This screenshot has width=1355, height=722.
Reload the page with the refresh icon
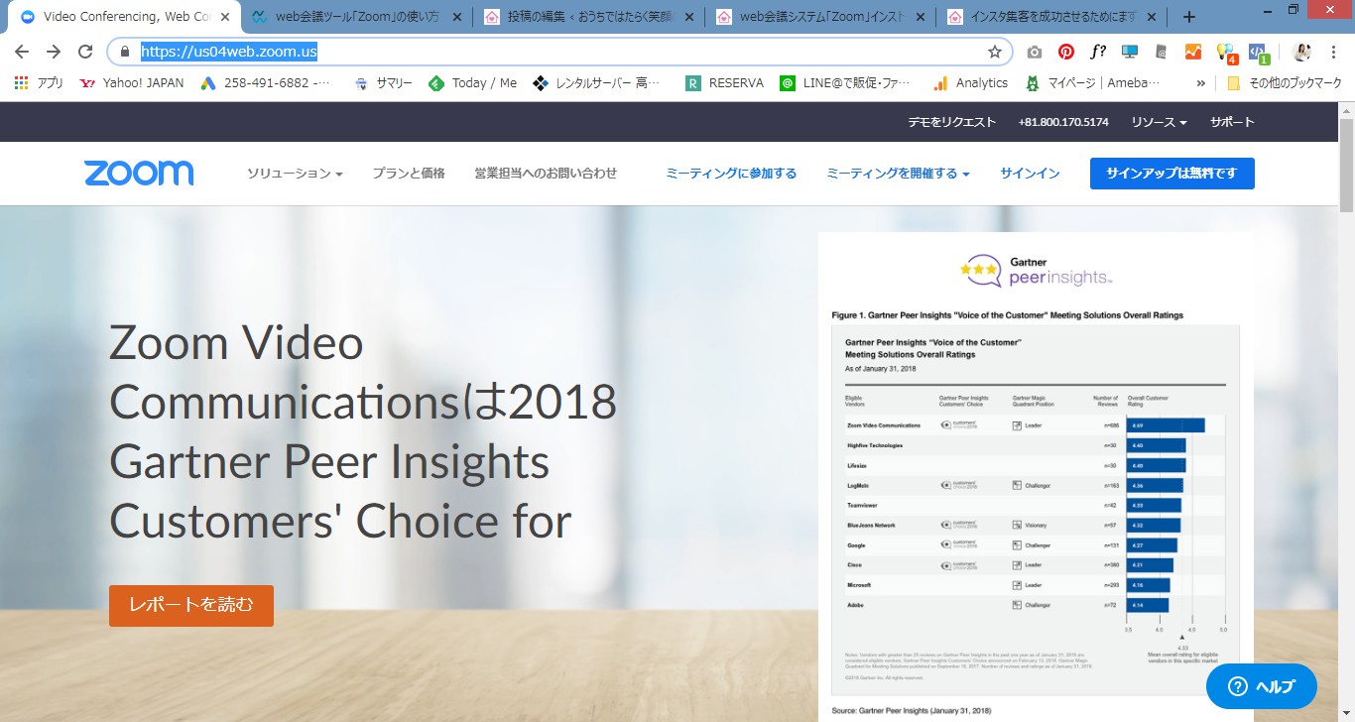[85, 53]
